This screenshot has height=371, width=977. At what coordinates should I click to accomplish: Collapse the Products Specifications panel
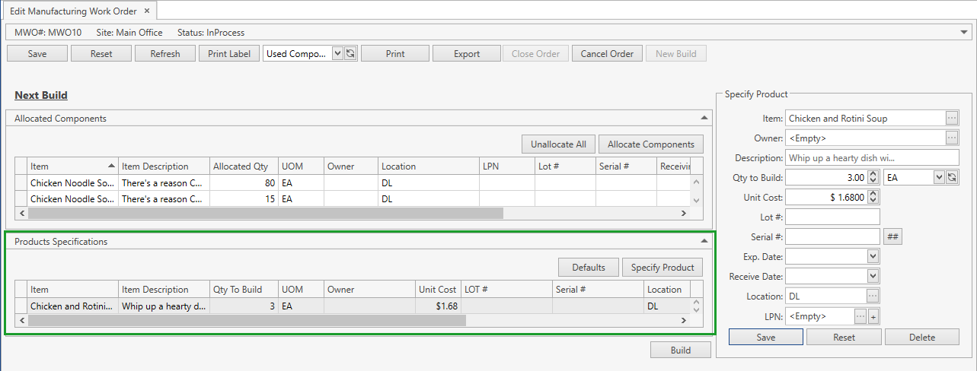pos(704,241)
